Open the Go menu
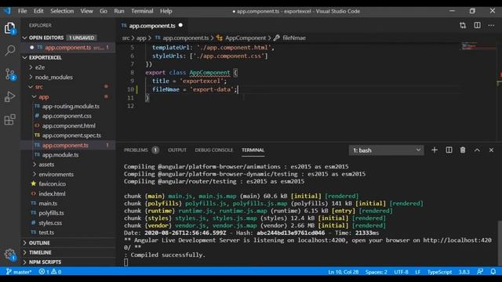The width and height of the screenshot is (502, 282). [x=103, y=11]
